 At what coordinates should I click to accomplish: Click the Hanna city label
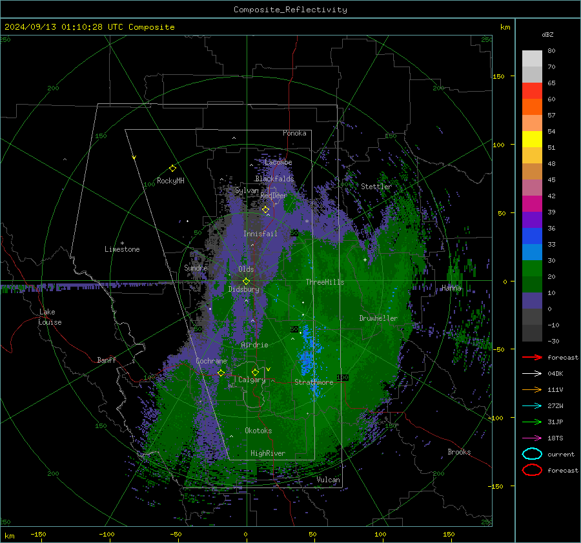point(451,288)
